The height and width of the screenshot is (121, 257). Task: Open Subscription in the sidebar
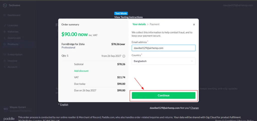tap(15, 54)
